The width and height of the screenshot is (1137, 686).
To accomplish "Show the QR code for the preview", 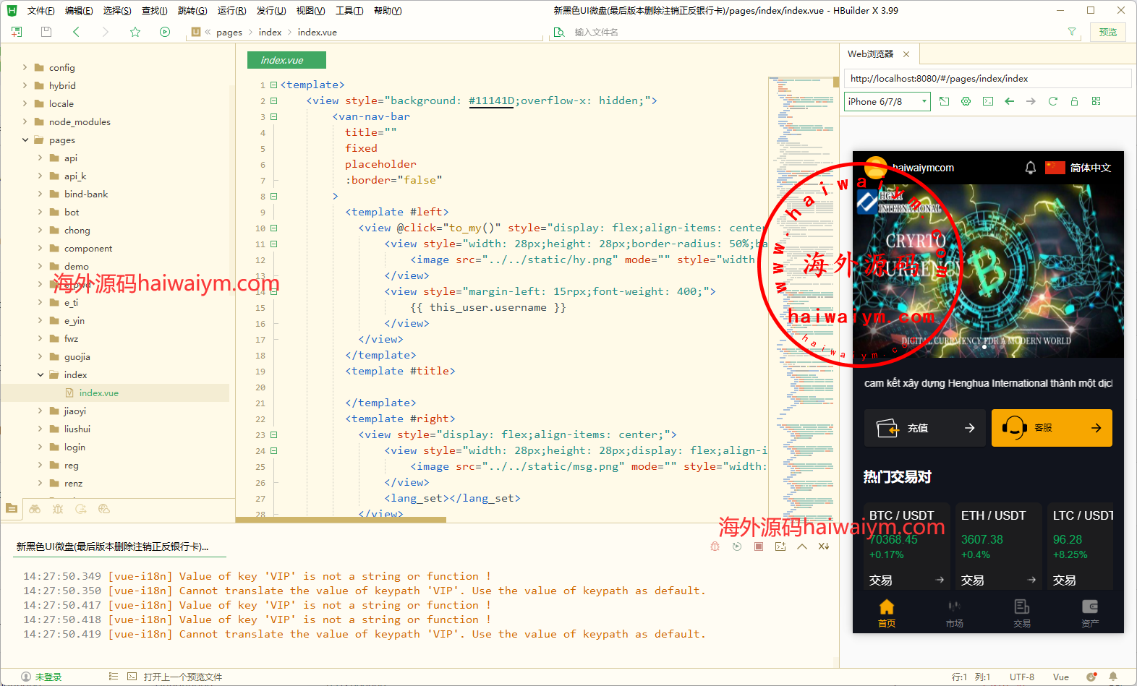I will 1096,101.
